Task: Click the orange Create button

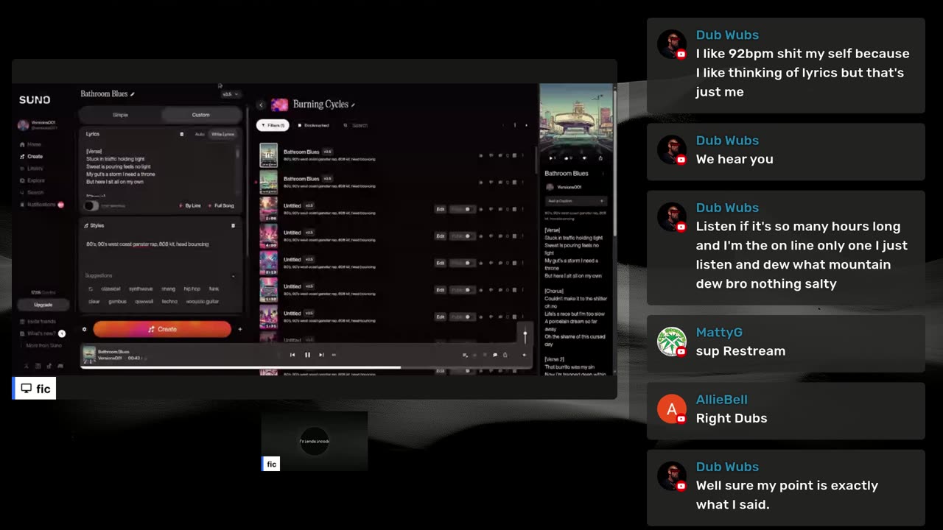Action: tap(162, 329)
